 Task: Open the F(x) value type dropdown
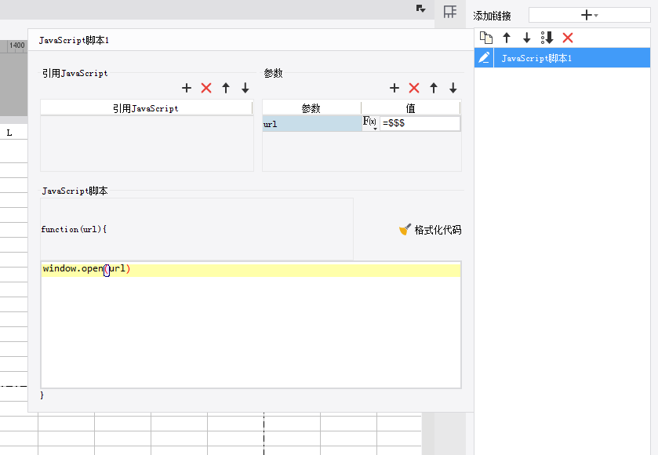370,123
